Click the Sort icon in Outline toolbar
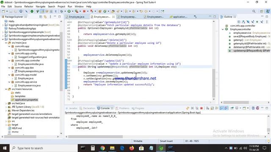 point(243,22)
